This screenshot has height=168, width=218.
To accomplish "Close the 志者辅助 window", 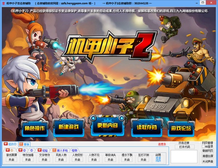I will [211, 3].
